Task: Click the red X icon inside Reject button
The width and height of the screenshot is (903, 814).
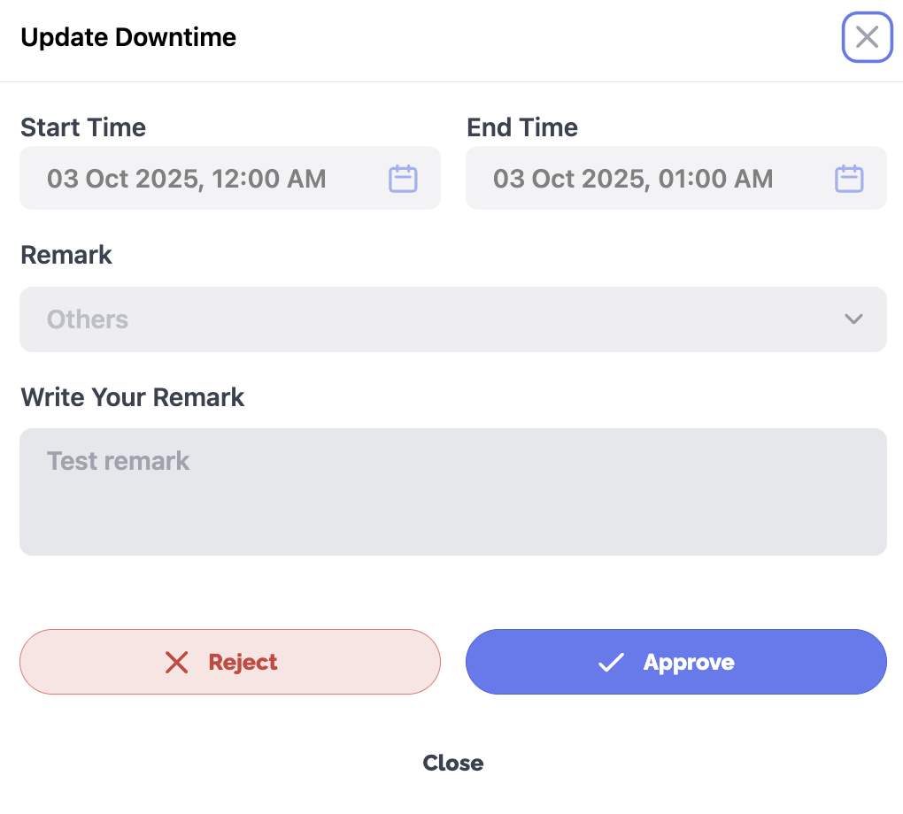Action: click(x=177, y=662)
